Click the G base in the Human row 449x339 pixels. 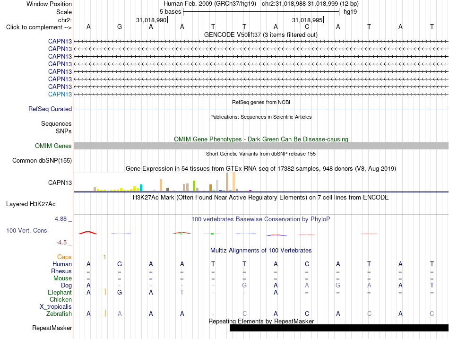120,264
